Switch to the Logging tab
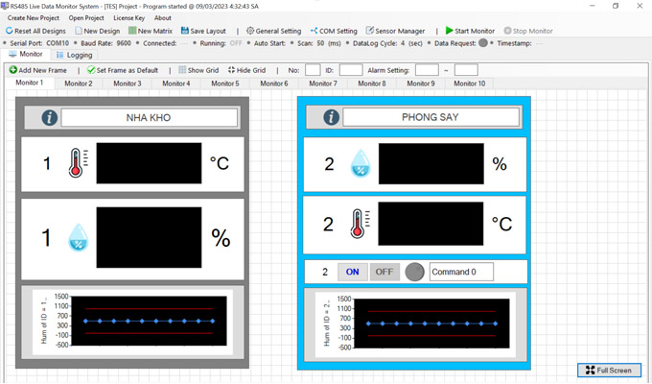 [73, 55]
